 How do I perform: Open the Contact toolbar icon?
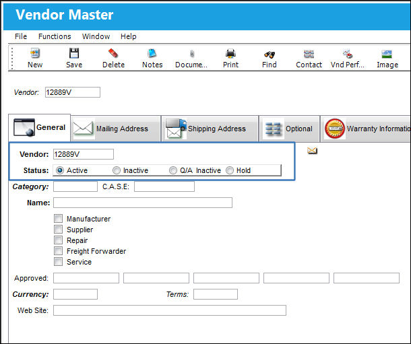(309, 54)
